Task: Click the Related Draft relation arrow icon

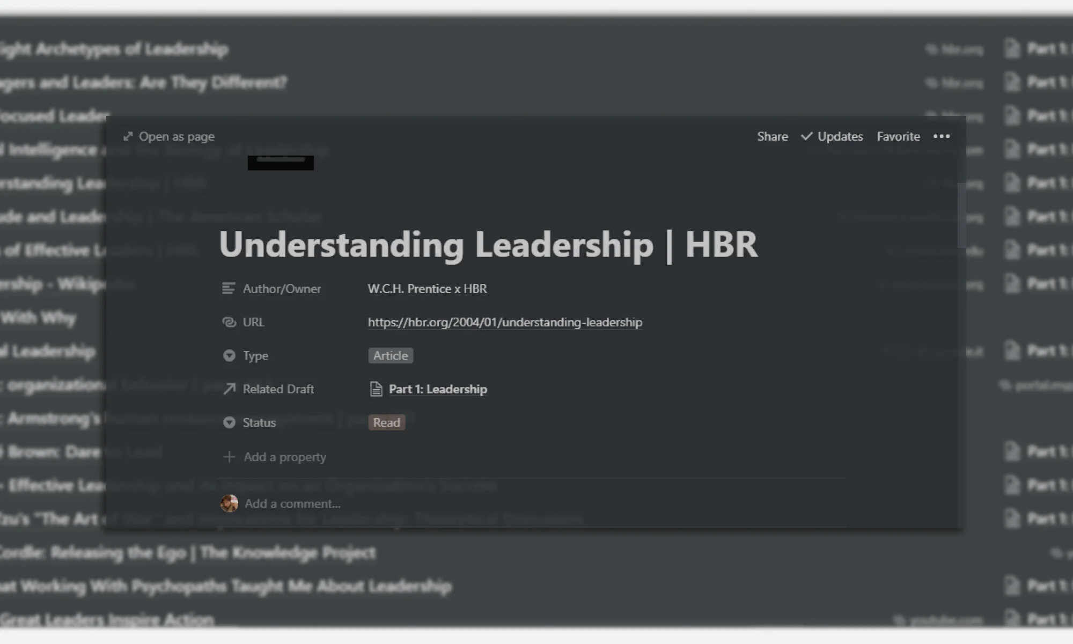Action: pyautogui.click(x=229, y=389)
